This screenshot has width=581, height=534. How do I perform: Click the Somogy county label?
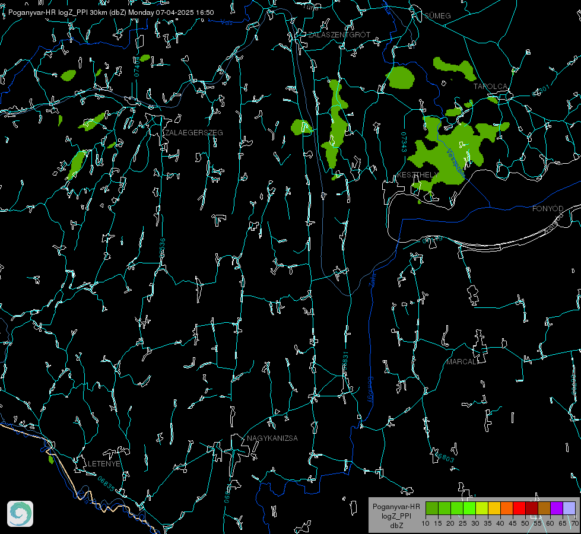(x=370, y=390)
